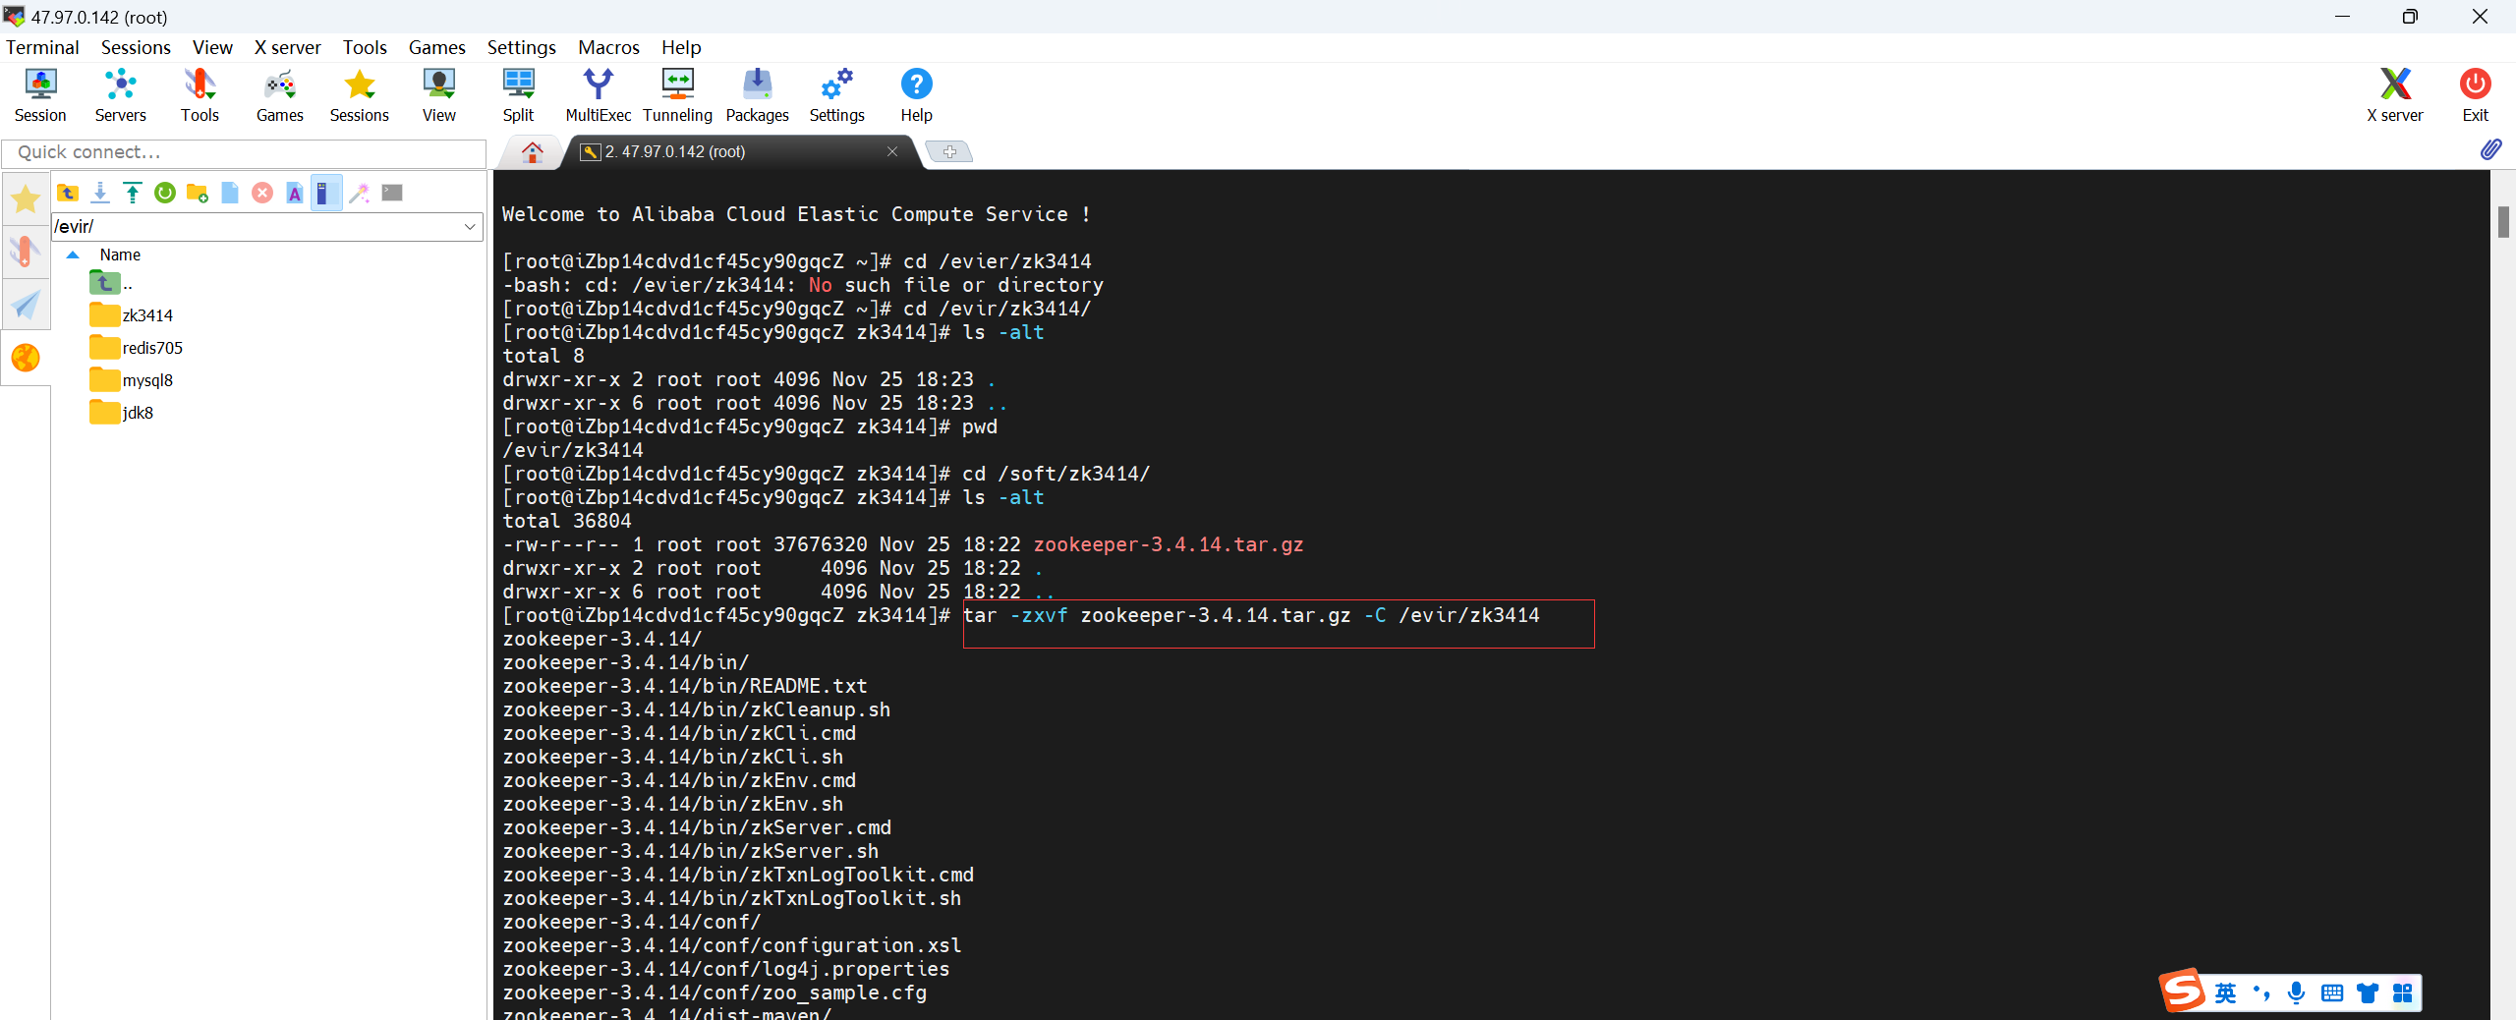Viewport: 2516px width, 1020px height.
Task: Open the Settings menu in menu bar
Action: tap(521, 47)
